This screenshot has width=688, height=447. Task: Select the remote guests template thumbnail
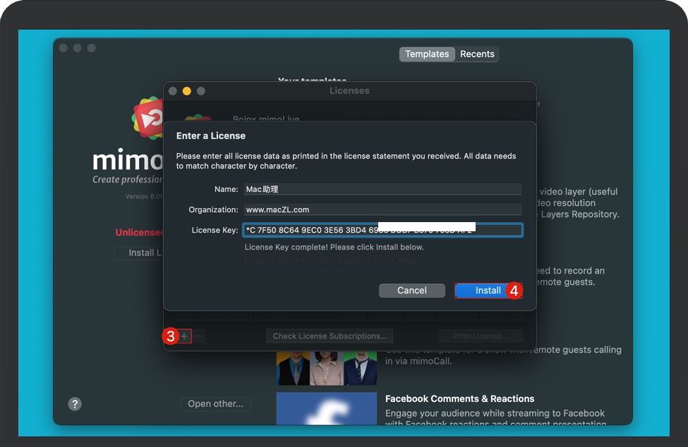coord(327,369)
